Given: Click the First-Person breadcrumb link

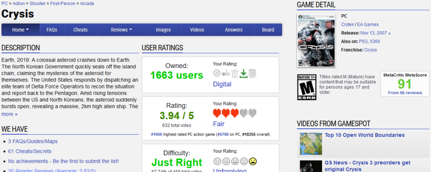Looking at the screenshot, I should [x=63, y=3].
